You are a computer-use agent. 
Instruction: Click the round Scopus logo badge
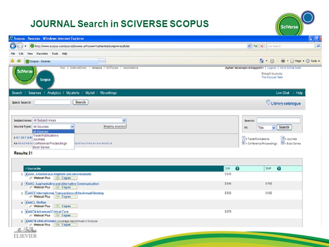[45, 80]
